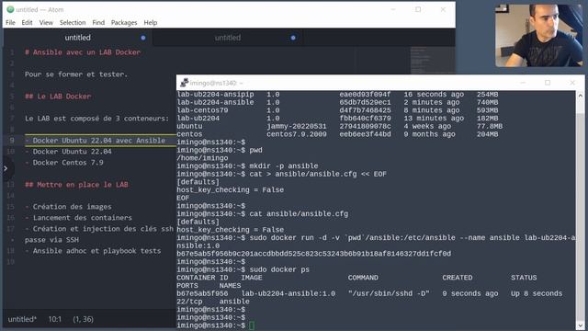Viewport: 588px width, 331px height.
Task: Click the green terminal cursor prompt
Action: click(x=252, y=325)
